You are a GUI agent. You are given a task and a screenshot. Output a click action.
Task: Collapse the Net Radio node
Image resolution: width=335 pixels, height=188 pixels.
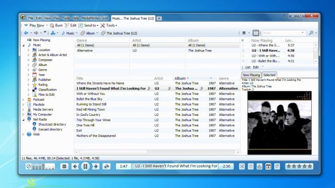pos(23,119)
